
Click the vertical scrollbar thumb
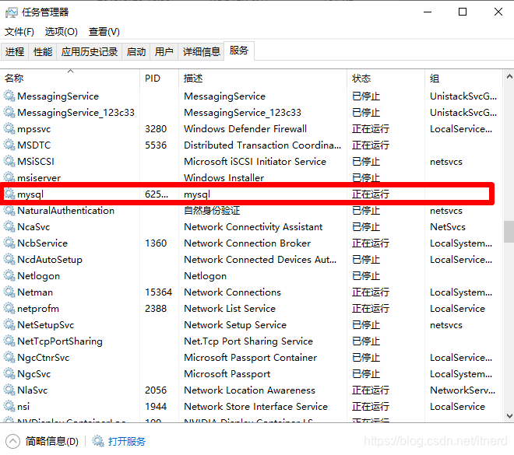509,232
